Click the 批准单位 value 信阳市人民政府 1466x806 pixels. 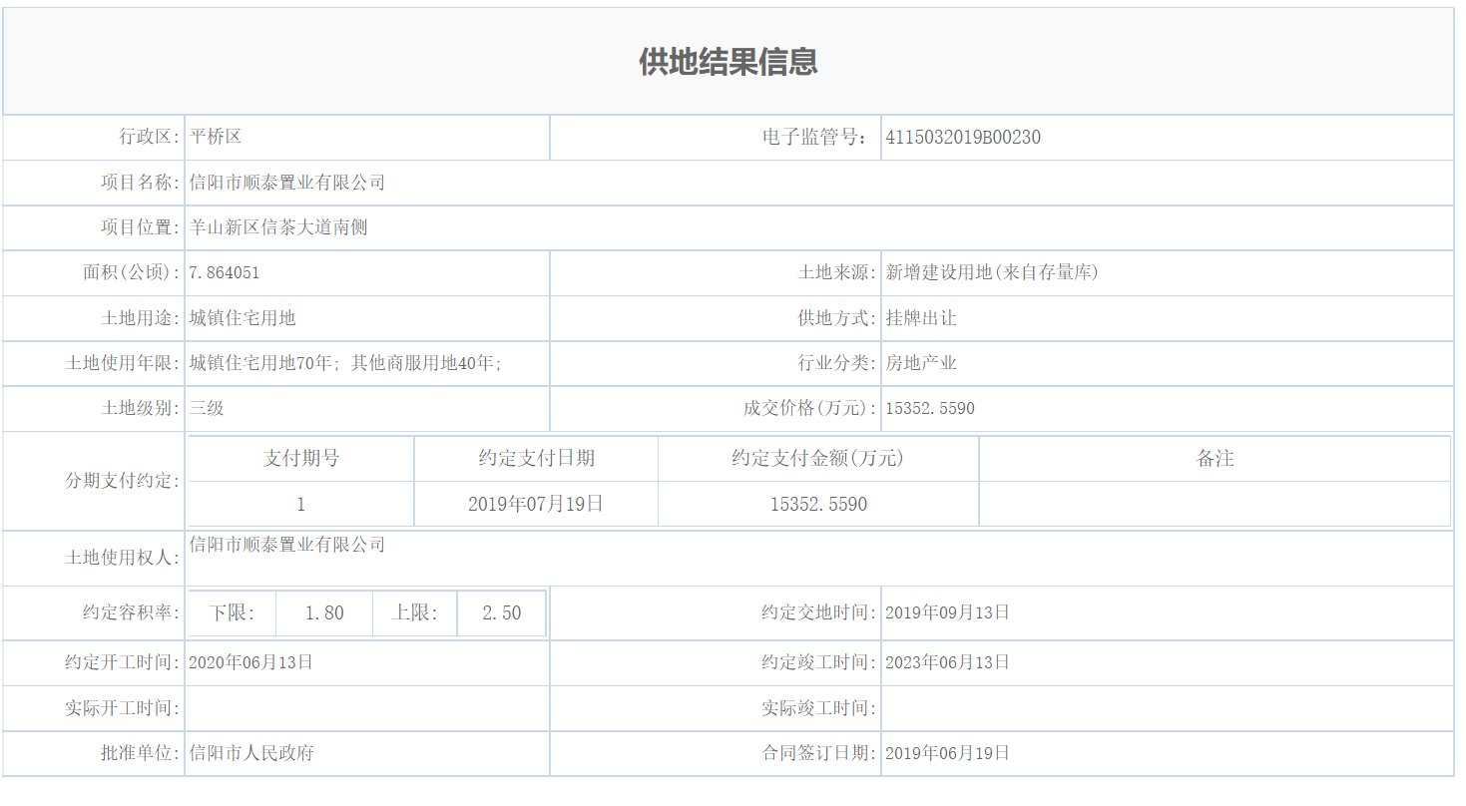click(251, 753)
